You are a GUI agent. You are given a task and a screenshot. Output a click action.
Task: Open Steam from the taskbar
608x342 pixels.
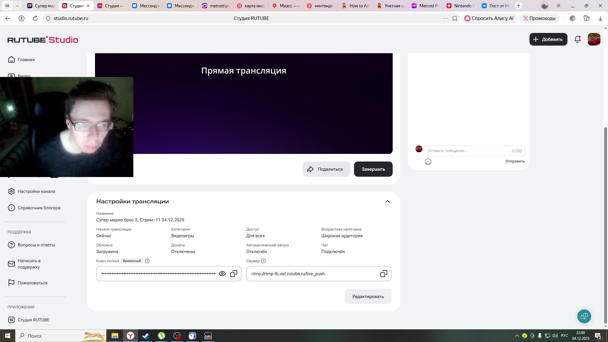(146, 336)
